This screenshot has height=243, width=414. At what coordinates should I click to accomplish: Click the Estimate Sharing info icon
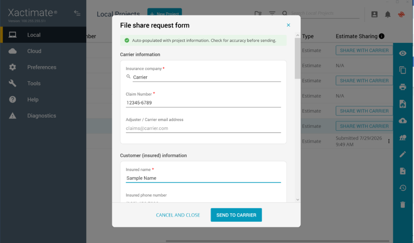point(382,36)
